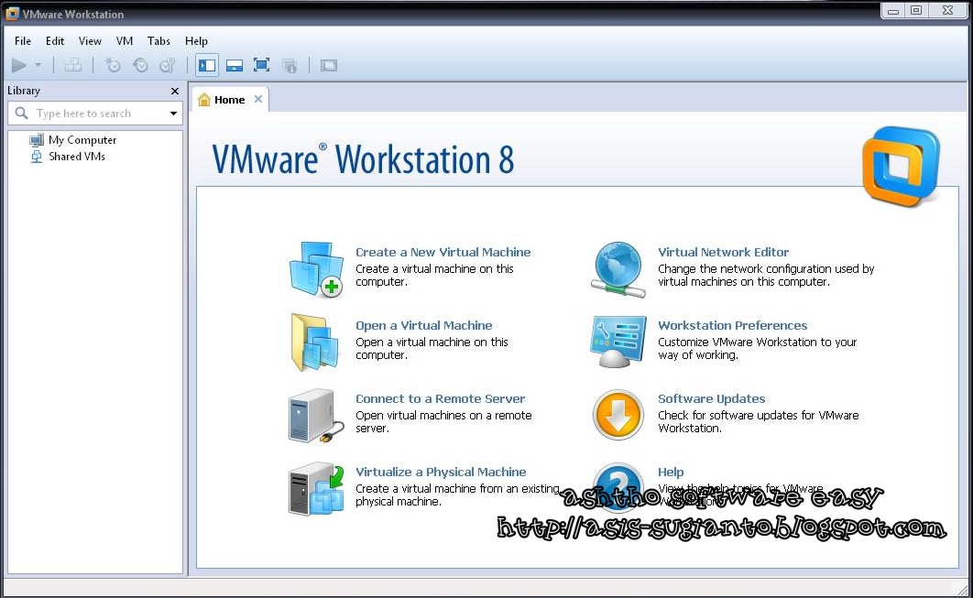The width and height of the screenshot is (973, 598).
Task: Close the Home tab
Action: (x=258, y=99)
